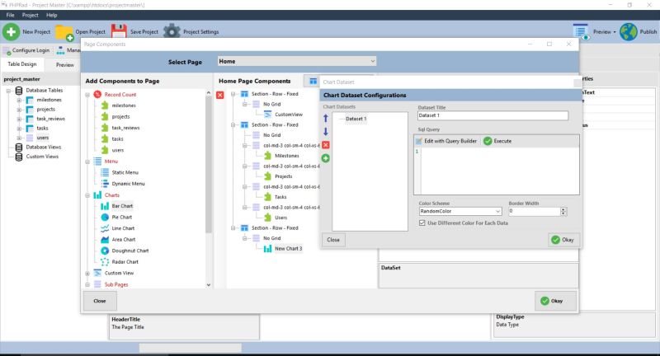This screenshot has width=660, height=356.
Task: Collapse the Charts component group
Action: 87,195
